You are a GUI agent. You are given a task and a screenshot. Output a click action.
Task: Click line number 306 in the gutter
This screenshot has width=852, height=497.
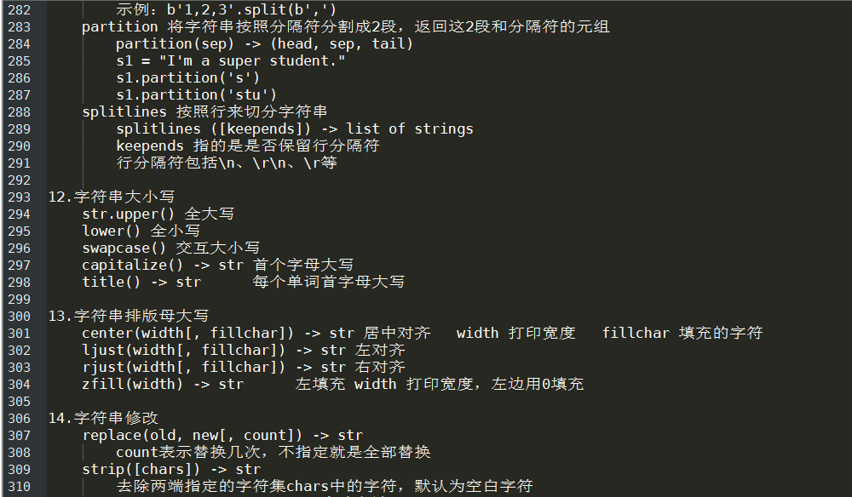click(19, 419)
